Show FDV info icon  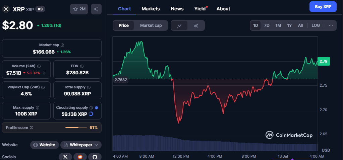pos(82,66)
